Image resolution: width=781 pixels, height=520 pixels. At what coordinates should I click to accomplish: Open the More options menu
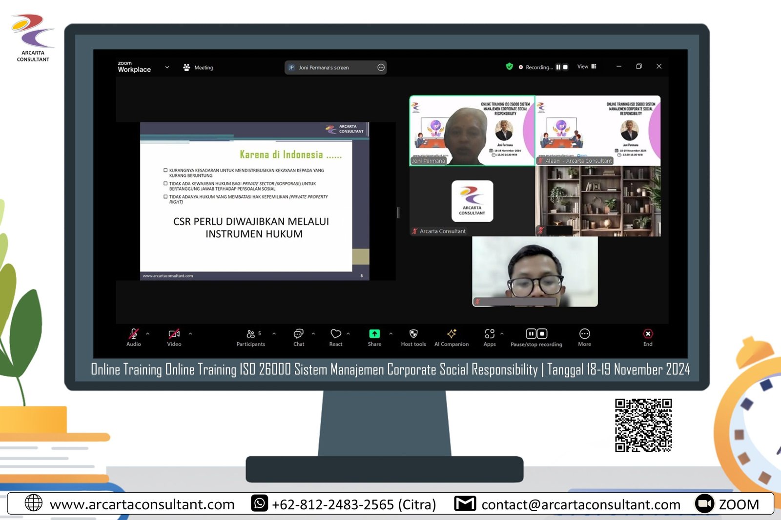click(x=584, y=334)
